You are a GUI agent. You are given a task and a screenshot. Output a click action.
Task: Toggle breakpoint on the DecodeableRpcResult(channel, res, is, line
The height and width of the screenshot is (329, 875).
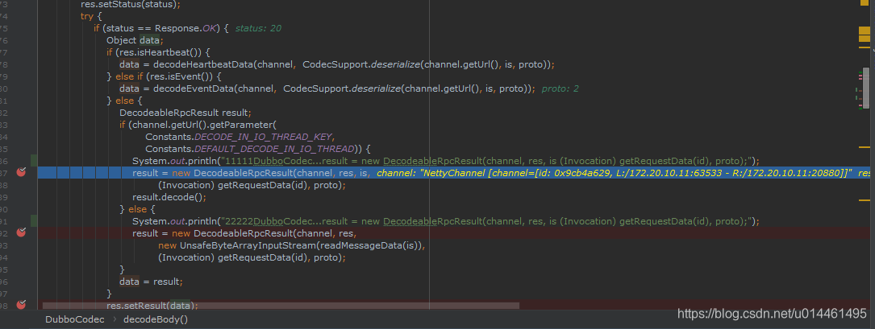21,173
